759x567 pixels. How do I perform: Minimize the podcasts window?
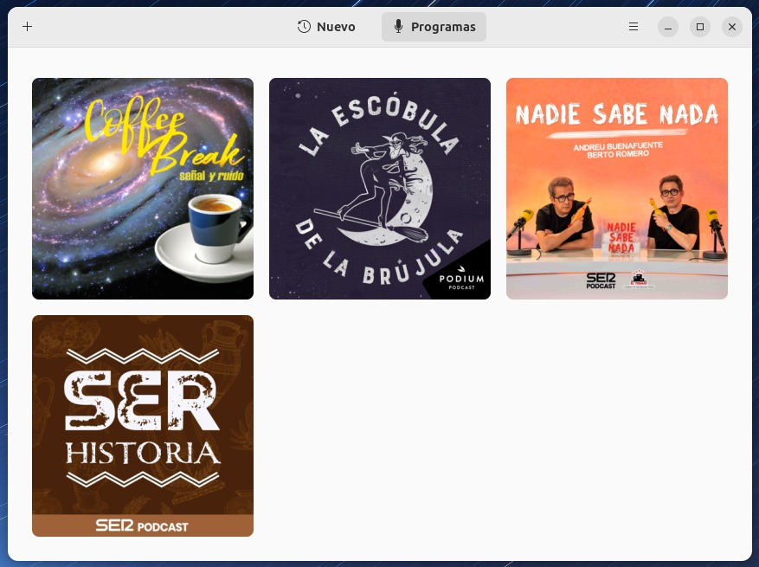tap(668, 27)
